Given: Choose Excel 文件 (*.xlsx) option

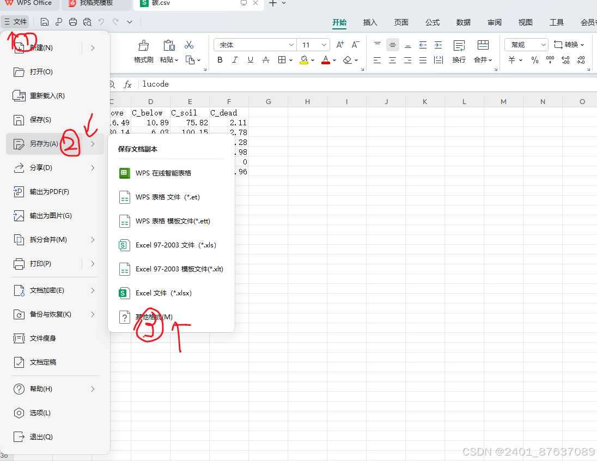Looking at the screenshot, I should pos(172,293).
